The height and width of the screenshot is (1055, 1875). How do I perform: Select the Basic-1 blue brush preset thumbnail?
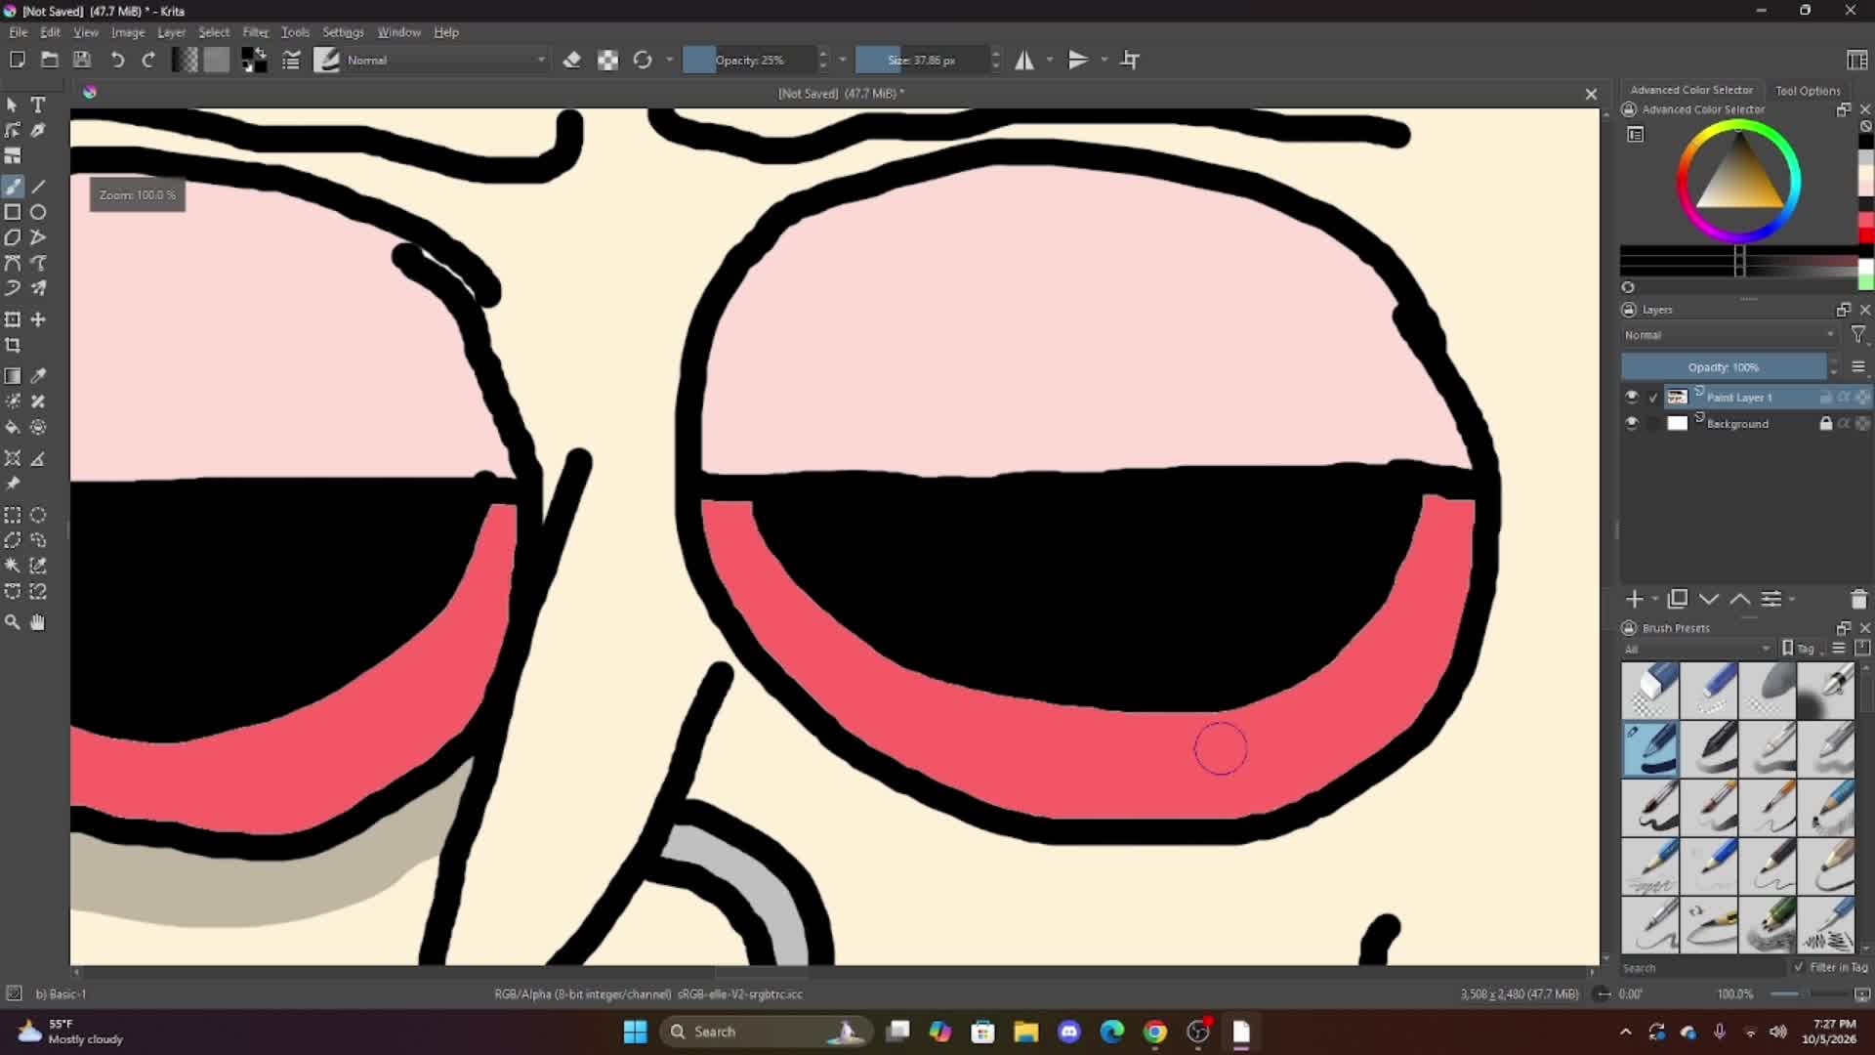pos(1650,749)
